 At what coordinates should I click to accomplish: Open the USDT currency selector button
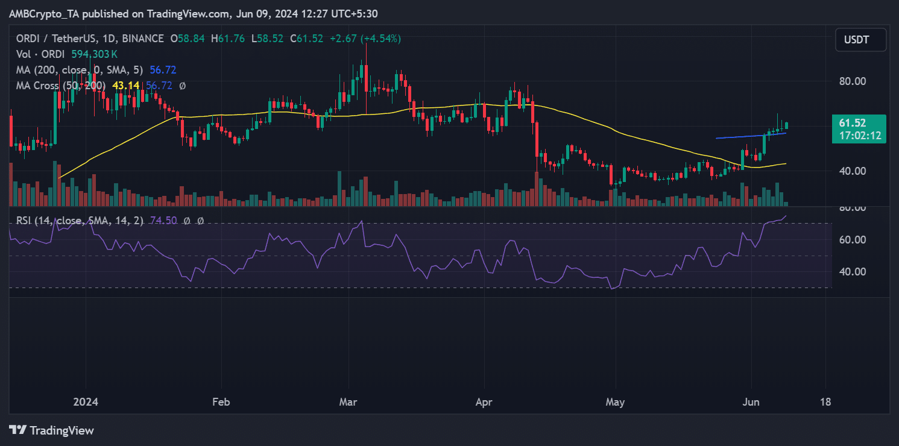[x=860, y=40]
